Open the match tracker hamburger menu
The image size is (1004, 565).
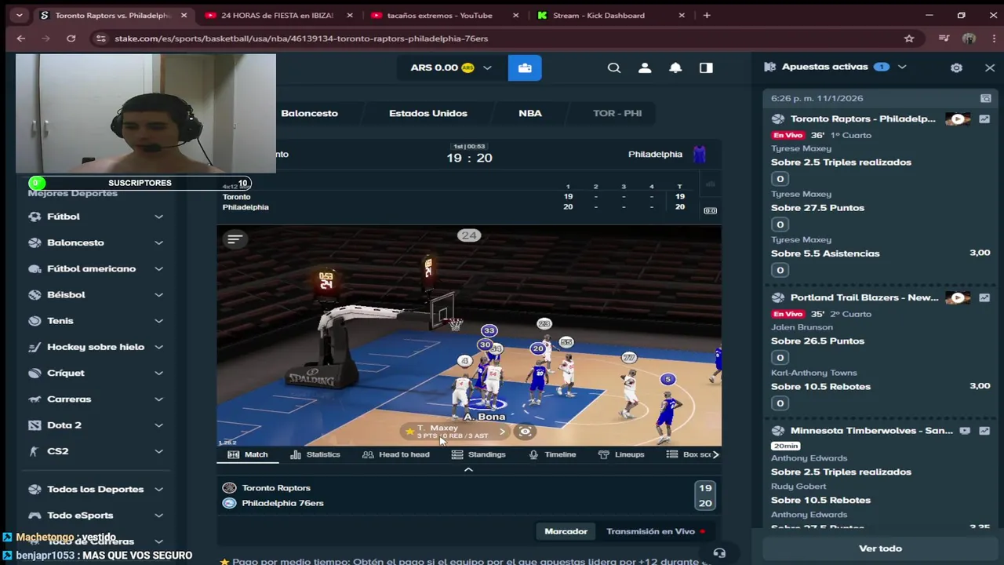click(235, 239)
